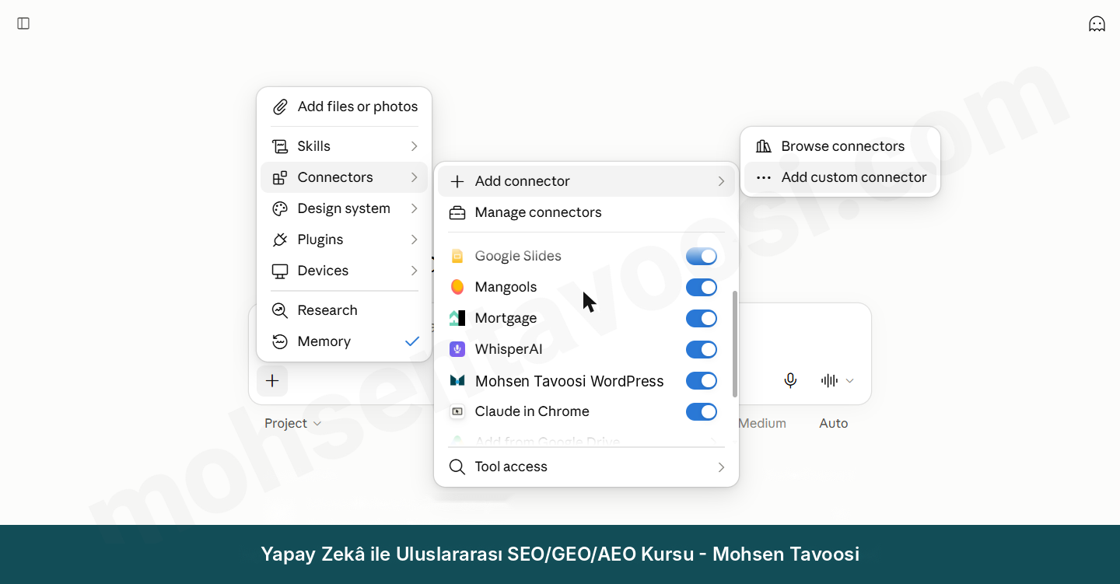
Task: Expand the Add connector submenu chevron
Action: click(x=721, y=181)
